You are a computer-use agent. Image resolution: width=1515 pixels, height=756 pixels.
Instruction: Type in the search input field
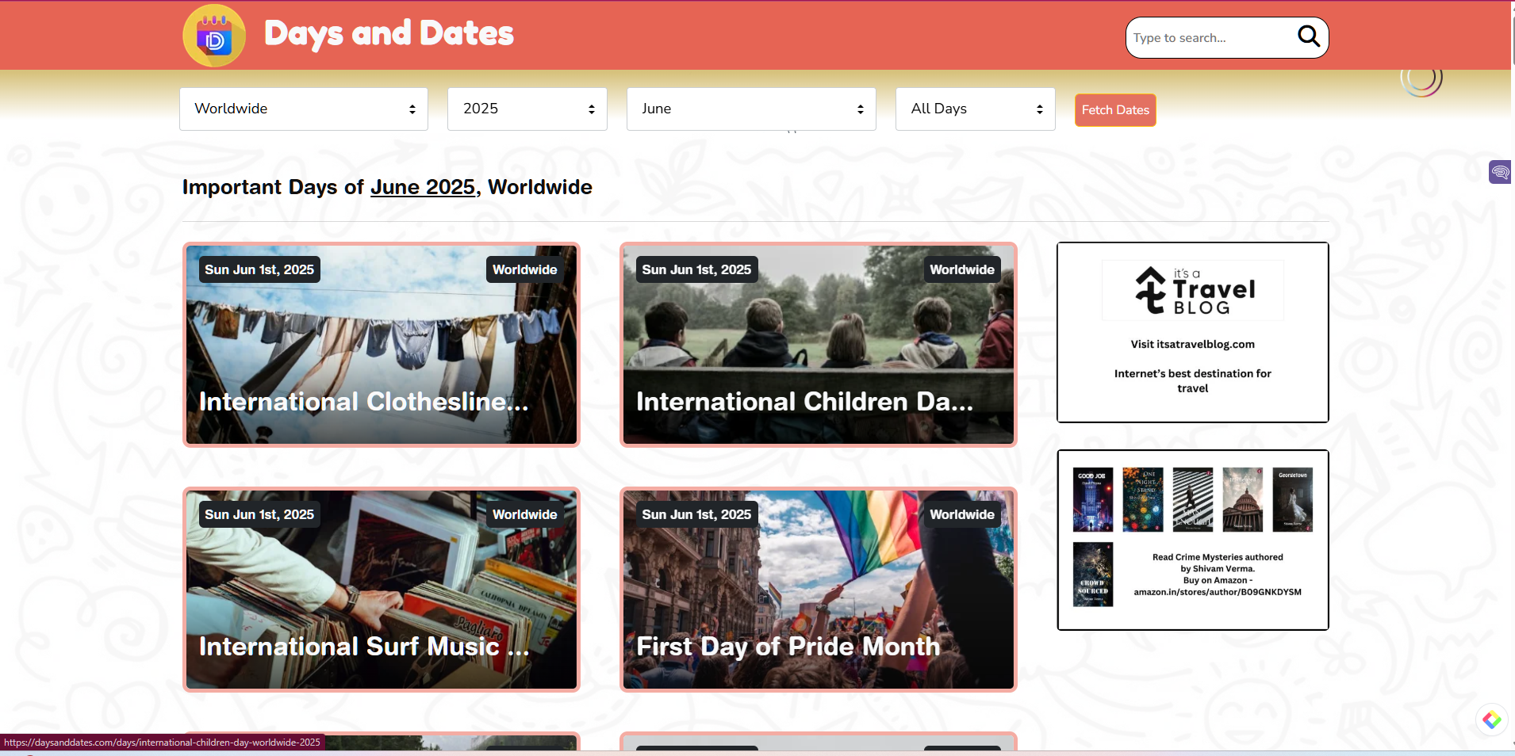pos(1210,38)
